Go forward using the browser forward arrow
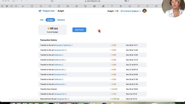 pyautogui.click(x=26, y=1)
